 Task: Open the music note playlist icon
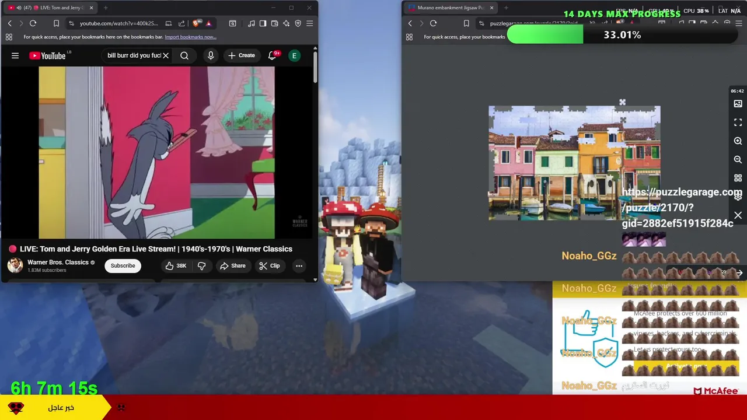[x=251, y=23]
